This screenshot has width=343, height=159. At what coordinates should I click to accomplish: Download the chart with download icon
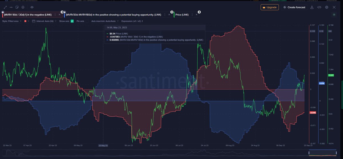(312, 7)
